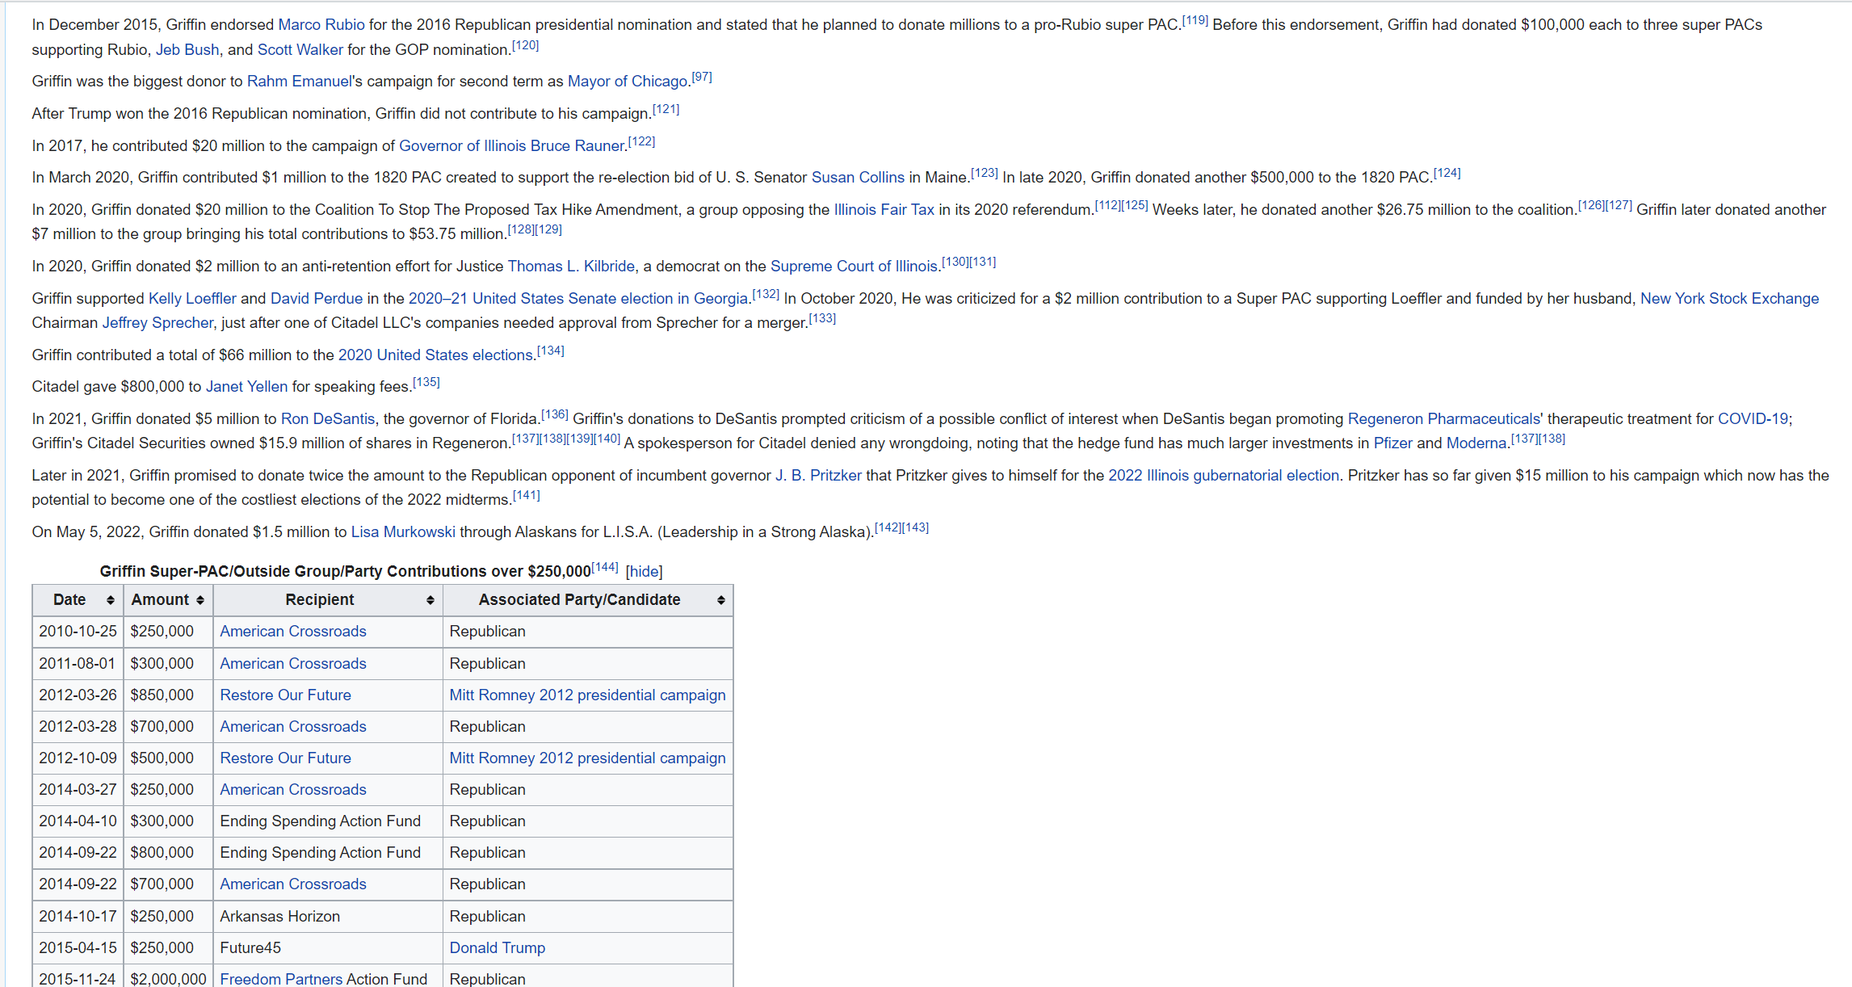This screenshot has width=1852, height=987.
Task: Open the Marco Rubio link
Action: tap(321, 25)
